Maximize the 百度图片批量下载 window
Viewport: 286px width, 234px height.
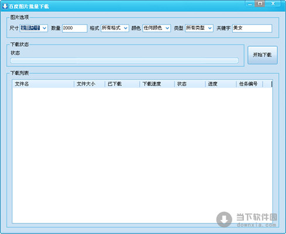click(x=260, y=4)
